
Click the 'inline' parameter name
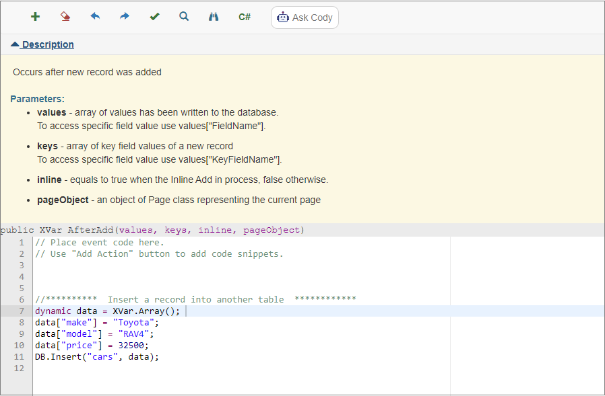[x=49, y=180]
